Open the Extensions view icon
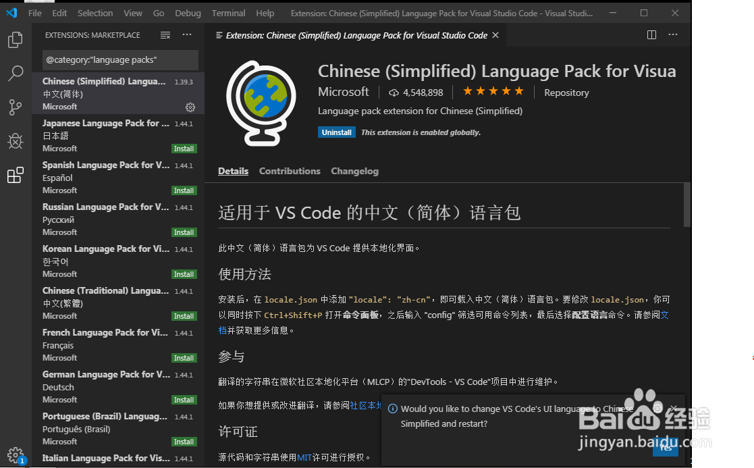754x468 pixels. tap(15, 174)
